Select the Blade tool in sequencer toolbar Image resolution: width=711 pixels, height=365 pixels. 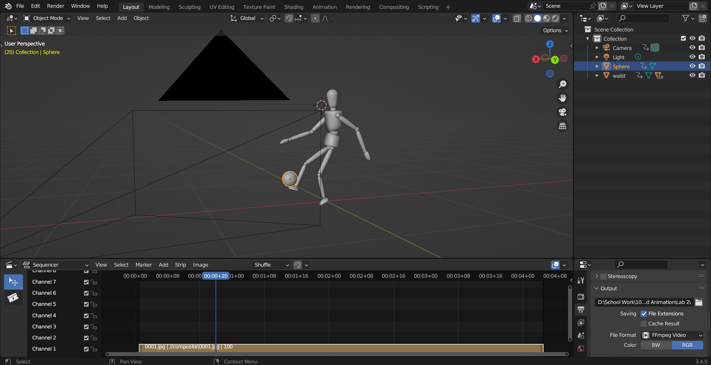pyautogui.click(x=13, y=298)
